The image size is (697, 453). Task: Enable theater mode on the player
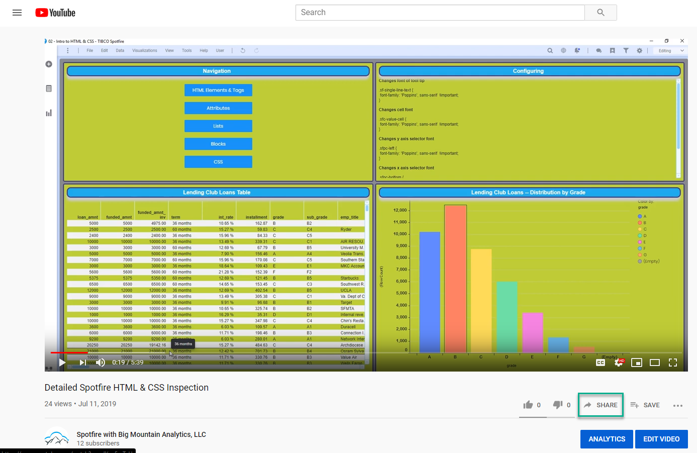point(654,362)
